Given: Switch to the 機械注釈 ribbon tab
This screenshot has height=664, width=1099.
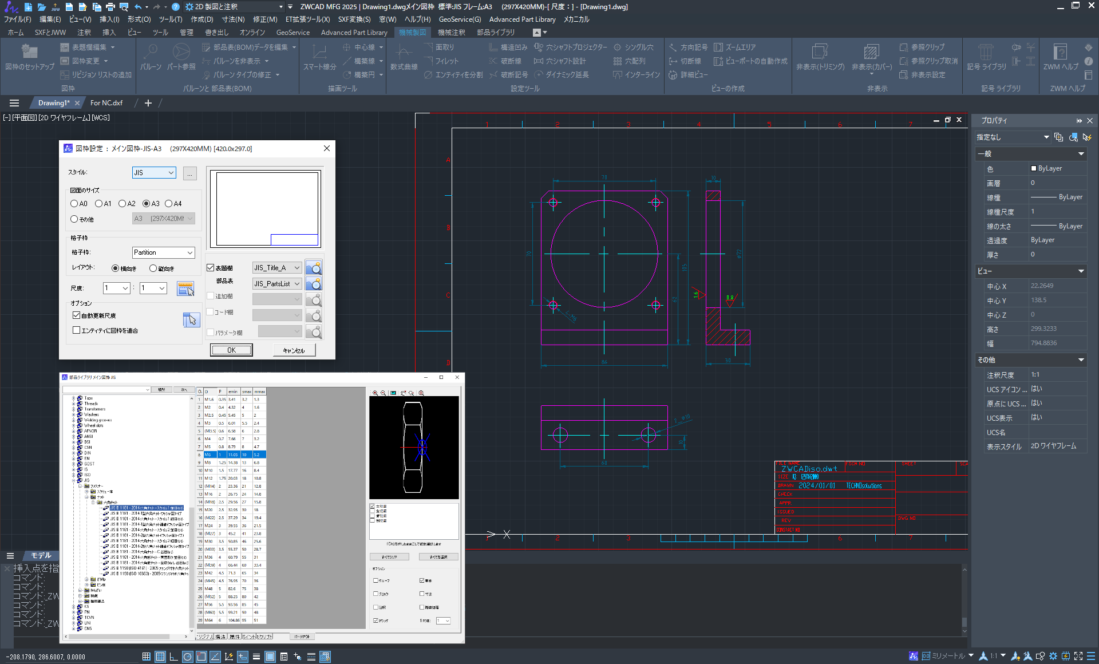Looking at the screenshot, I should click(451, 32).
